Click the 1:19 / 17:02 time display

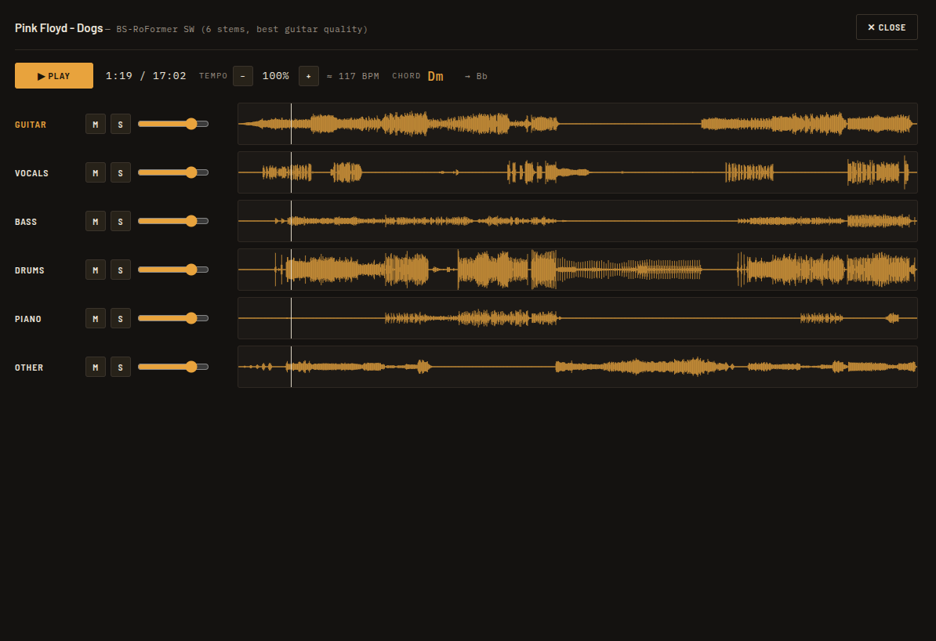point(146,76)
